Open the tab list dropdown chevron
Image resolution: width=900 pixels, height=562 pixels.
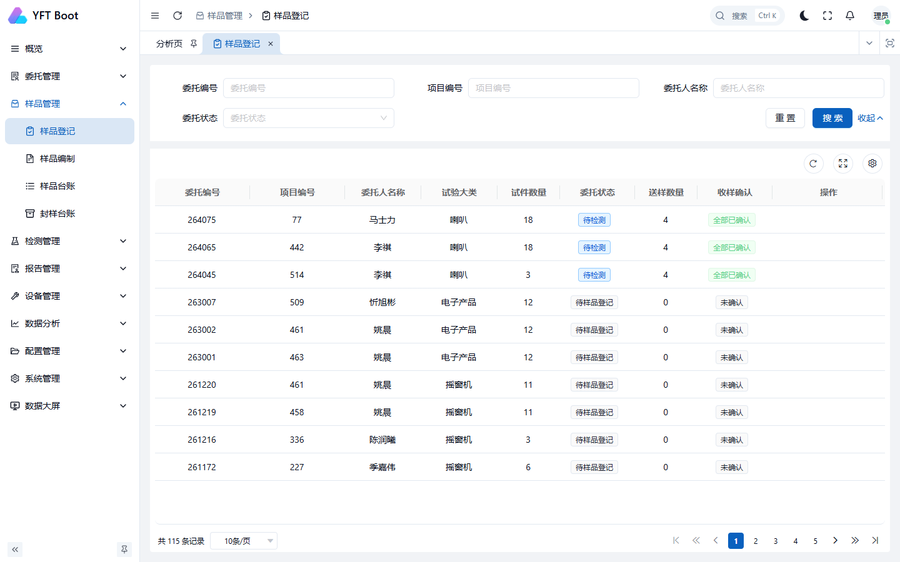pyautogui.click(x=869, y=43)
